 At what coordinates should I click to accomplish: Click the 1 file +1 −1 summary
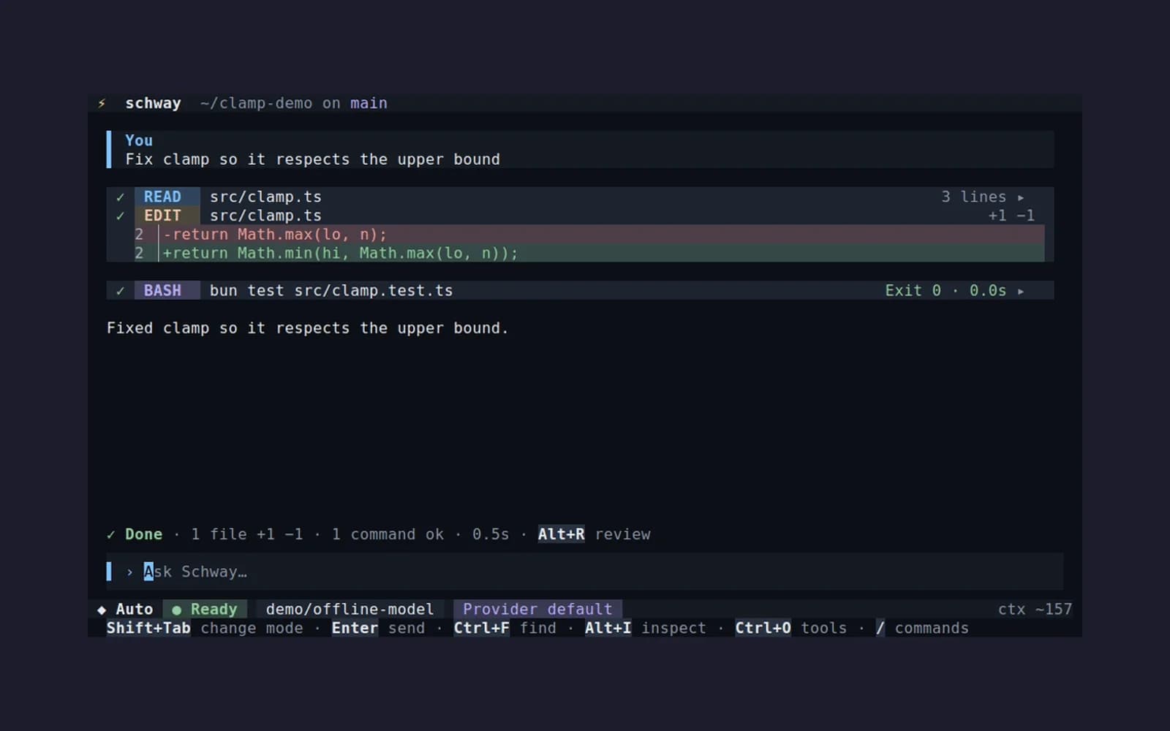(x=247, y=534)
